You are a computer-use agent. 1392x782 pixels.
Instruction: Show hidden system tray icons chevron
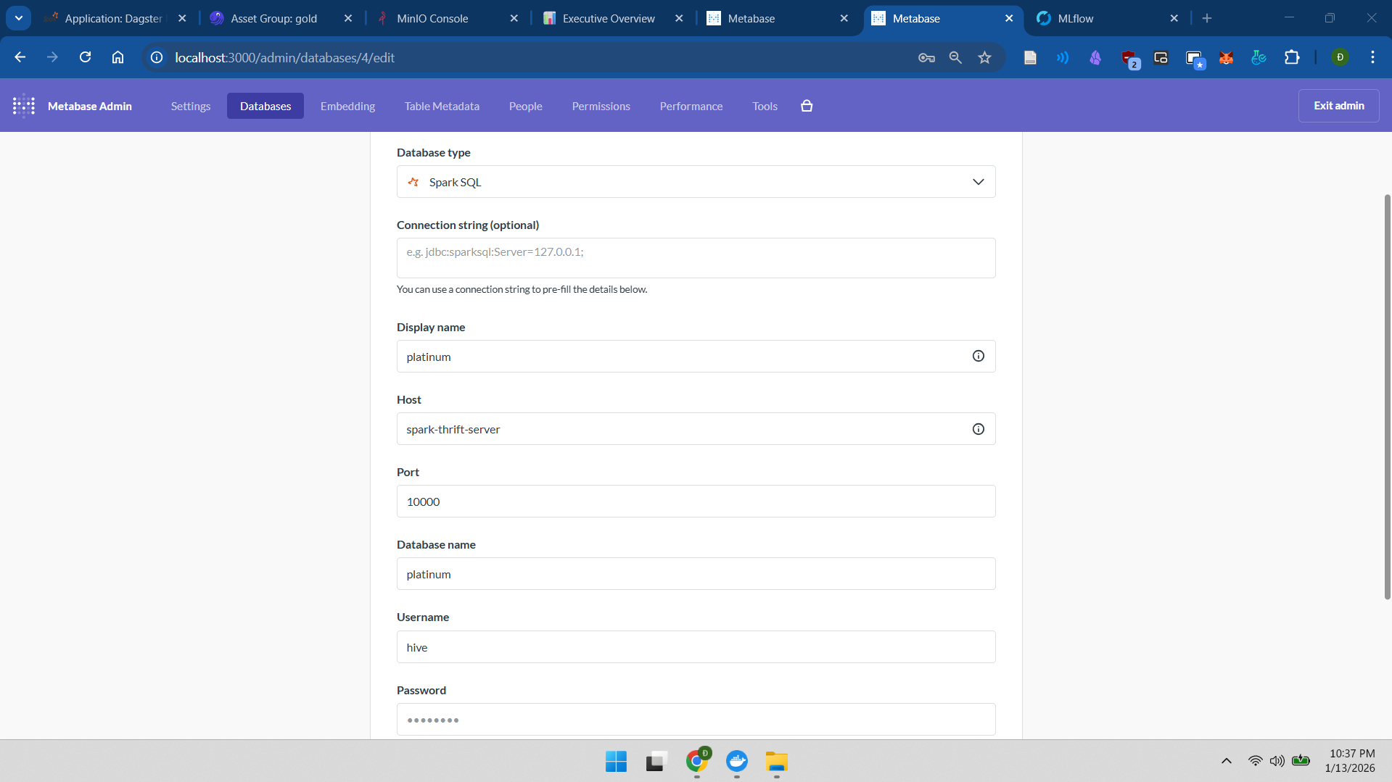click(x=1227, y=760)
